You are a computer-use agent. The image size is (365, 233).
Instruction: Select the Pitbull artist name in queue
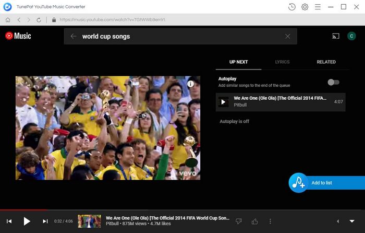(240, 105)
